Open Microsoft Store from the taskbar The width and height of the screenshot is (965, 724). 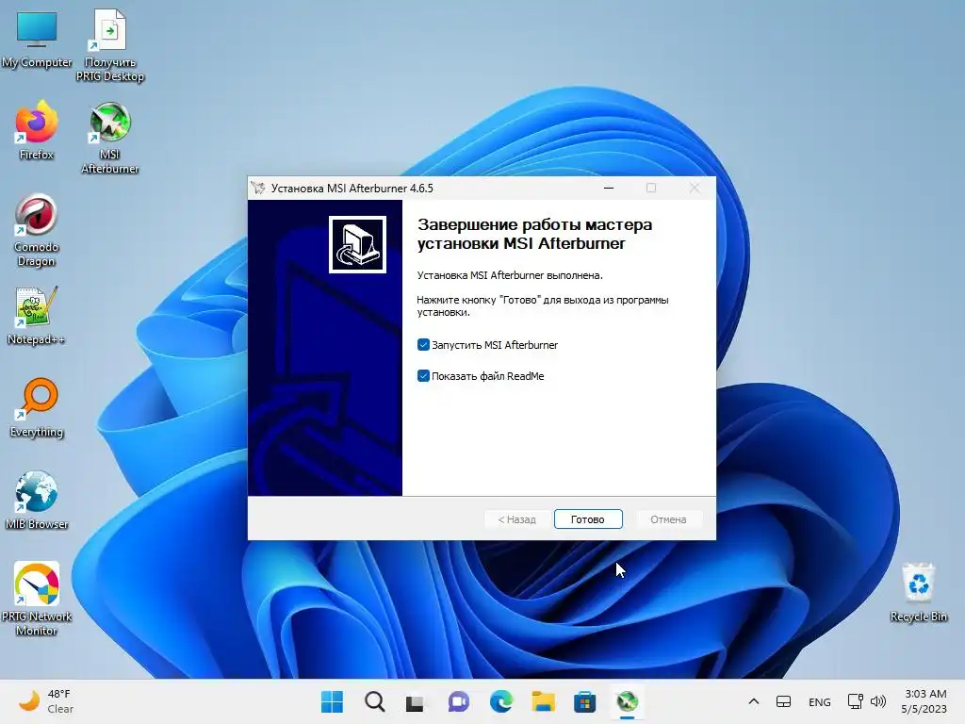click(584, 701)
